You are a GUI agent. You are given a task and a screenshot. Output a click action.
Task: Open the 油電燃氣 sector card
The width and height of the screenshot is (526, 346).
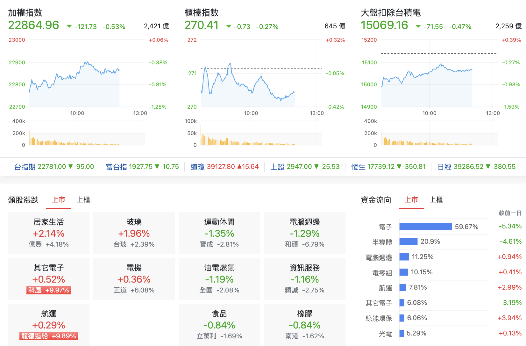point(219,279)
